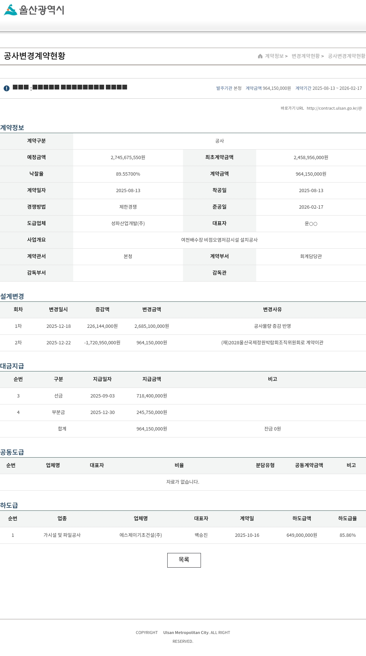Click the contract.ulsan.go.kr shortcut URL
Screen dimensions: 366x656
tap(334, 108)
